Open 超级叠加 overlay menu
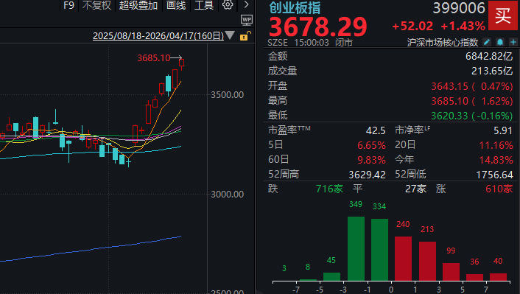 138,5
